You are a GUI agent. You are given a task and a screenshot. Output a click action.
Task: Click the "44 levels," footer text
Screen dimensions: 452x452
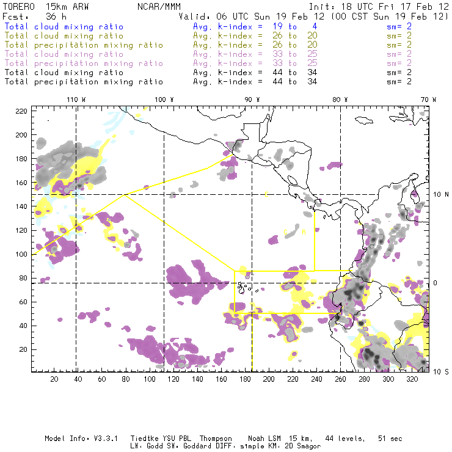[345, 439]
